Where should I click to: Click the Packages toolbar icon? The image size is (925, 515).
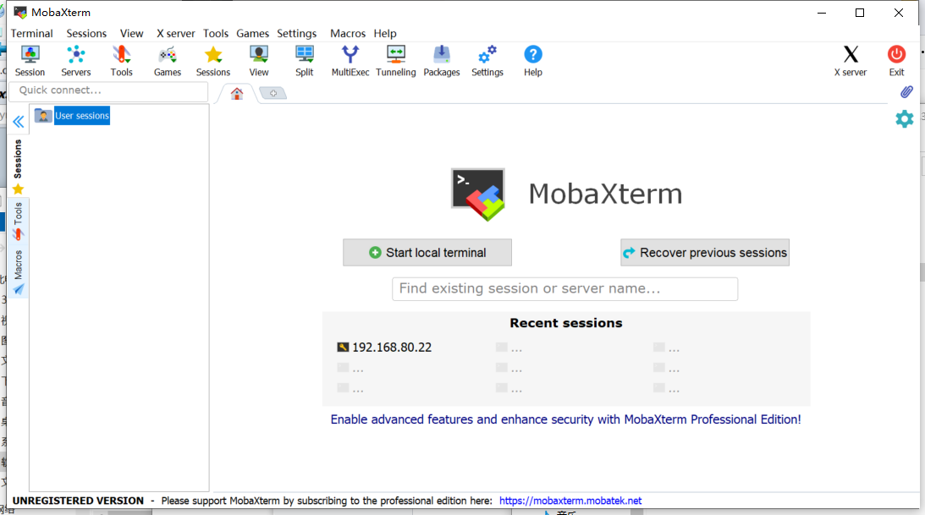pos(441,61)
